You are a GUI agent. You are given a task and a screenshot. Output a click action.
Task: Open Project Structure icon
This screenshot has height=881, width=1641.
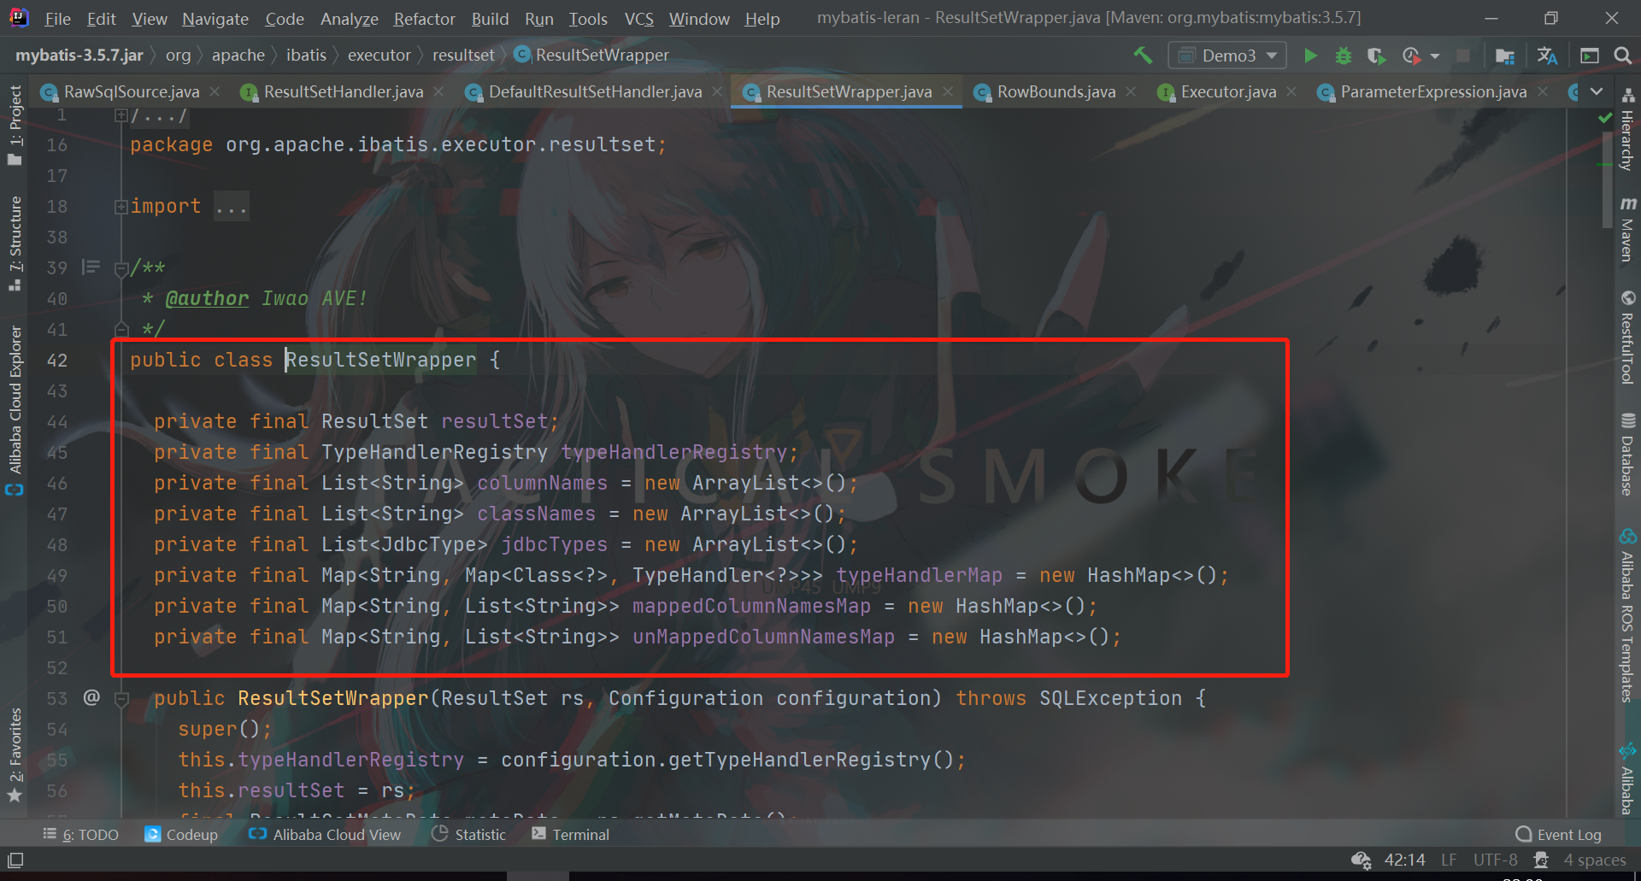pos(1505,56)
